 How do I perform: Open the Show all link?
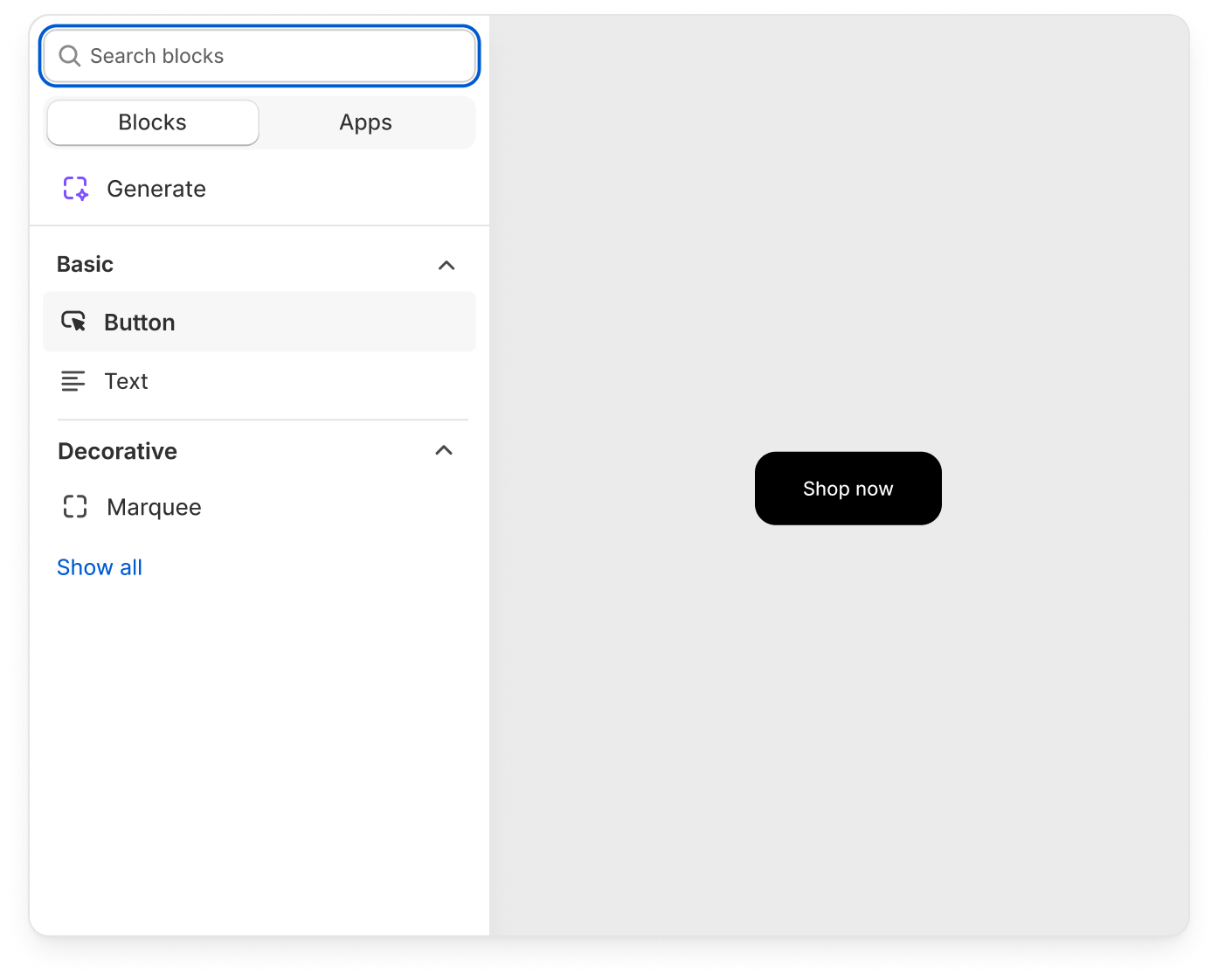pyautogui.click(x=100, y=567)
